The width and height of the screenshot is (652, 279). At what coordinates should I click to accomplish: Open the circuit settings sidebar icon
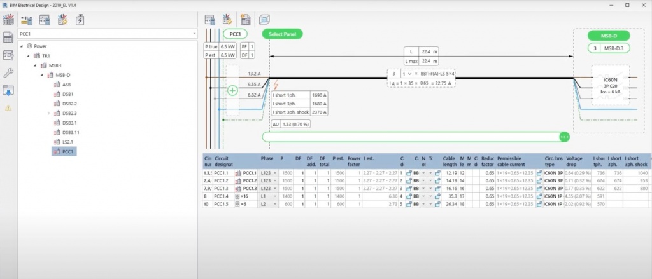coord(8,55)
